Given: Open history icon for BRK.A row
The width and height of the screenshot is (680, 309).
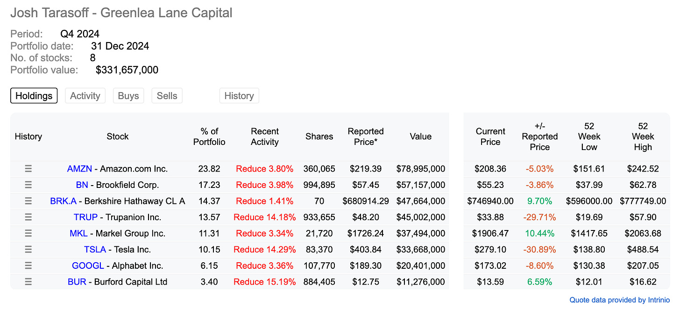Looking at the screenshot, I should point(28,201).
